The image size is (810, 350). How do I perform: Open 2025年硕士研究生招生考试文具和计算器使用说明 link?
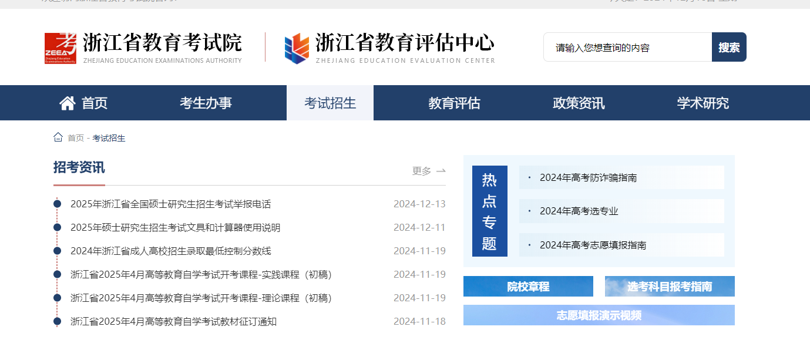(x=175, y=228)
